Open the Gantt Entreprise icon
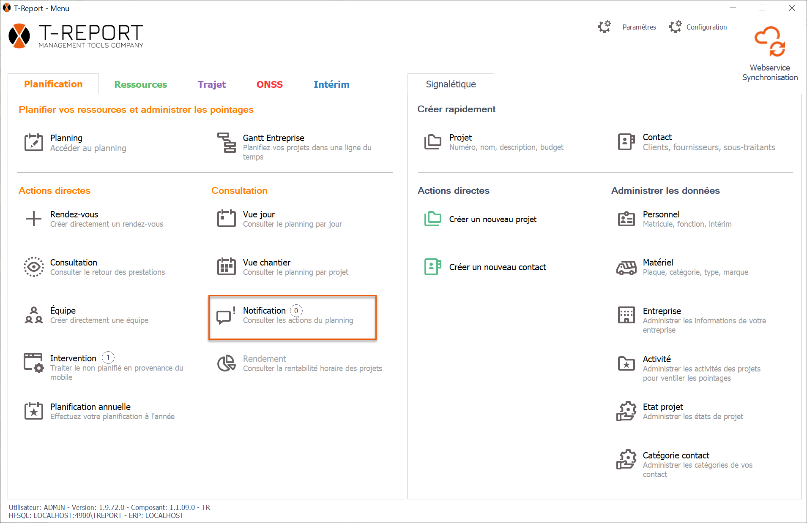This screenshot has width=807, height=523. coord(227,143)
